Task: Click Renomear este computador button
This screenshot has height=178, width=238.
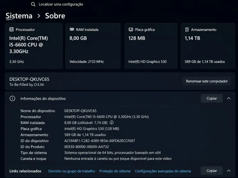Action: [x=207, y=81]
